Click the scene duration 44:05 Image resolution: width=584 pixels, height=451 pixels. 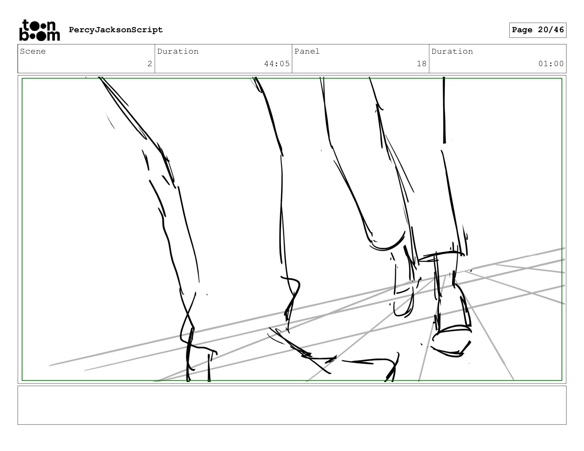click(x=277, y=64)
